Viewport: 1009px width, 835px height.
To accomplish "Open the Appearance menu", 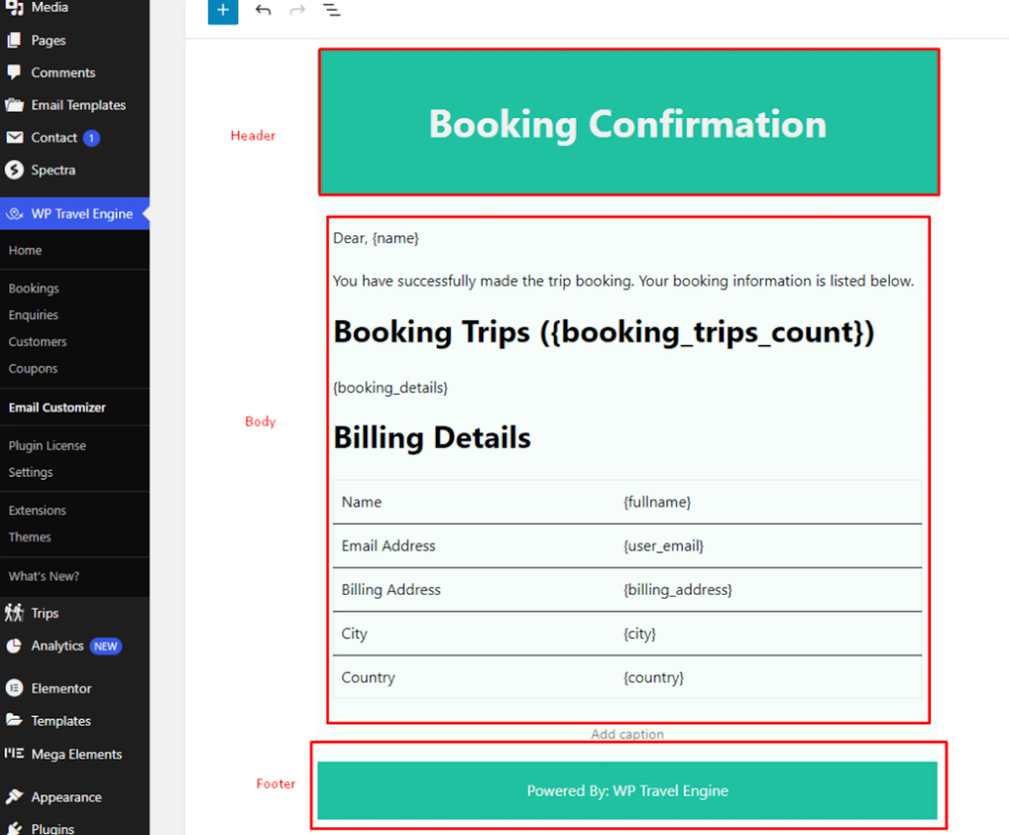I will [x=66, y=797].
